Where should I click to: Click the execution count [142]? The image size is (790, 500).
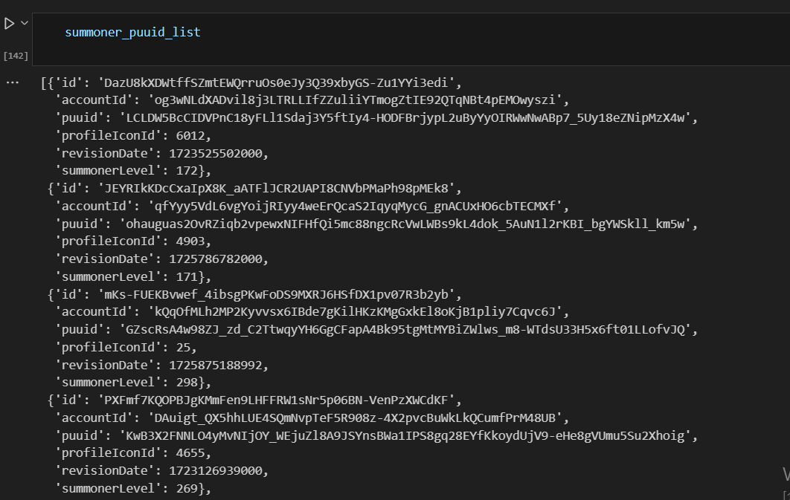(x=16, y=56)
